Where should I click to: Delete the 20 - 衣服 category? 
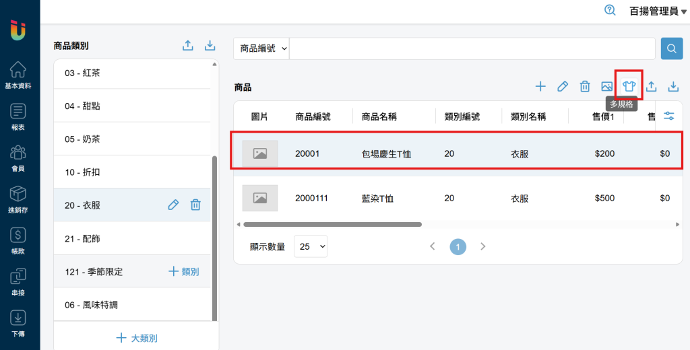click(195, 205)
